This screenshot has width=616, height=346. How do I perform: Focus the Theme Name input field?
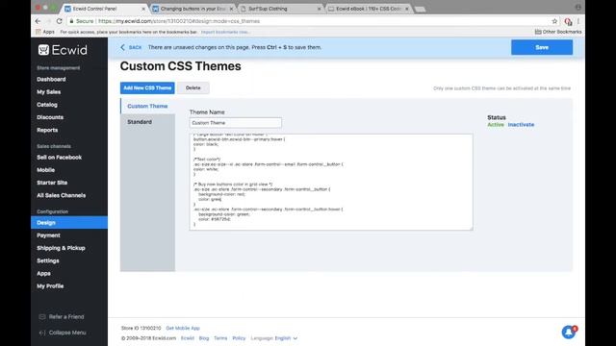tap(235, 123)
